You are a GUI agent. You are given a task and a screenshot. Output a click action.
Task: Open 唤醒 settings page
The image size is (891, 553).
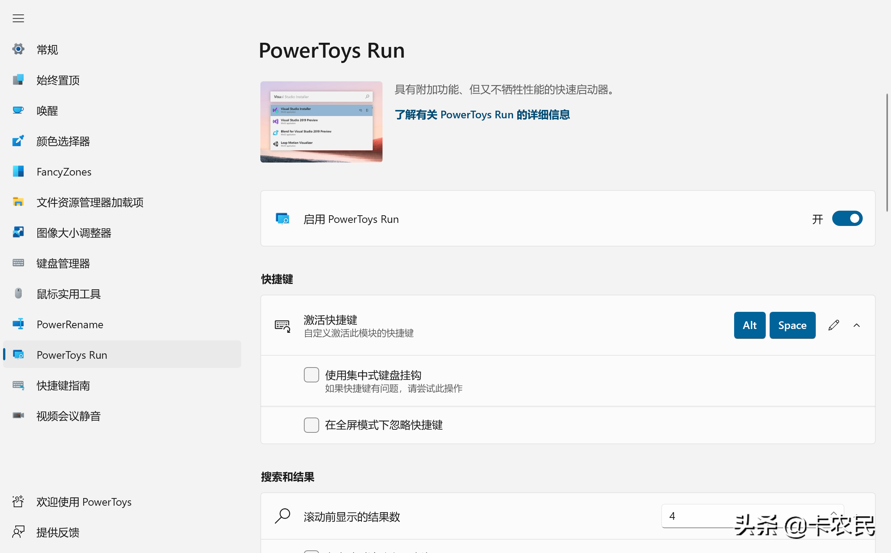pyautogui.click(x=122, y=110)
